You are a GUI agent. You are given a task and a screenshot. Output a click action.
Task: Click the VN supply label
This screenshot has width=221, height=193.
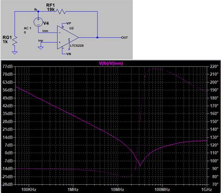coord(69,54)
